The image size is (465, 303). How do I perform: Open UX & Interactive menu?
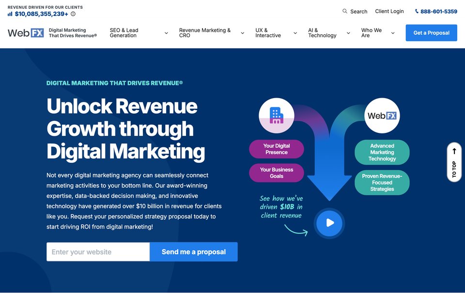point(268,33)
